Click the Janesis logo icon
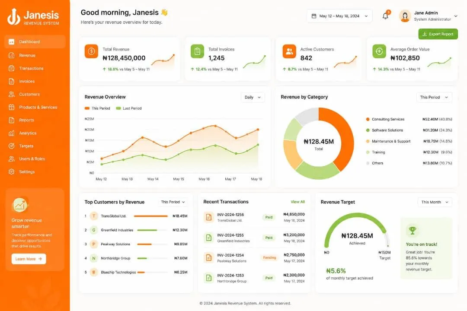The image size is (467, 311). pyautogui.click(x=14, y=17)
